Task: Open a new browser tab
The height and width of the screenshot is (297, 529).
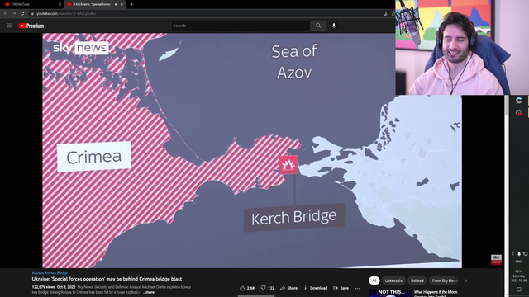Action: pyautogui.click(x=131, y=4)
